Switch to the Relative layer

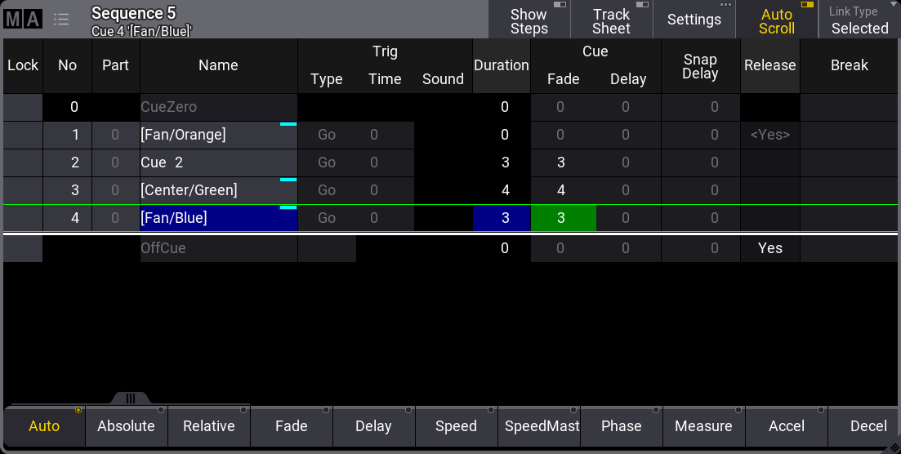208,426
